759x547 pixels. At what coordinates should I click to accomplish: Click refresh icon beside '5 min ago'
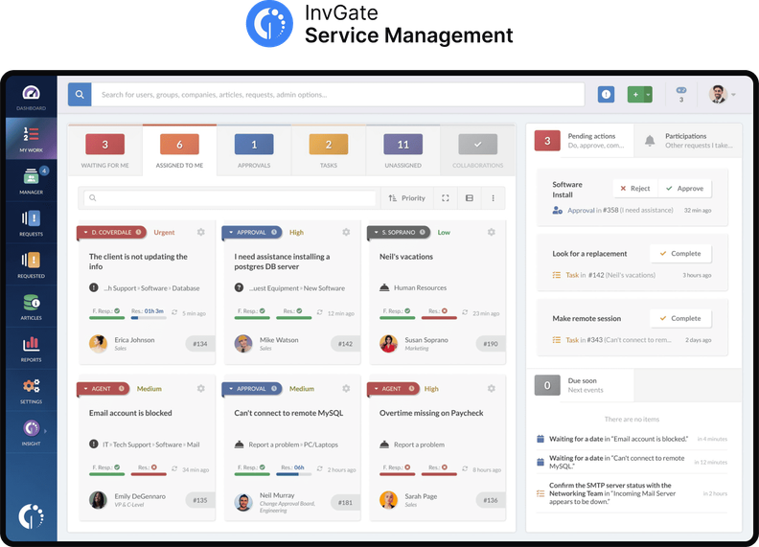point(174,312)
